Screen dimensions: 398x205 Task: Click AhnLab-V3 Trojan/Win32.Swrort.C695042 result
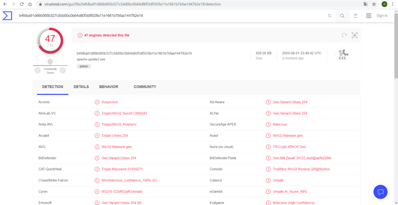point(124,113)
